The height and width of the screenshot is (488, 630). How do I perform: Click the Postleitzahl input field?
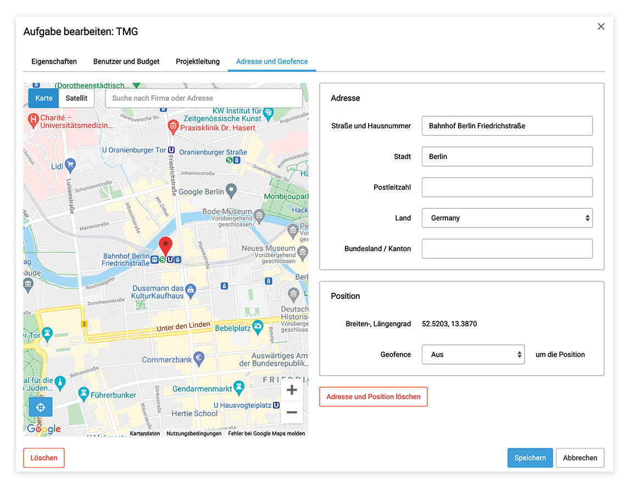pos(507,188)
